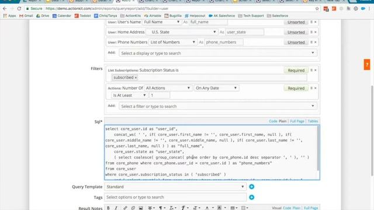The image size is (374, 210).
Task: Toggle sort on U.S. State (Unsorted)
Action: point(296,32)
